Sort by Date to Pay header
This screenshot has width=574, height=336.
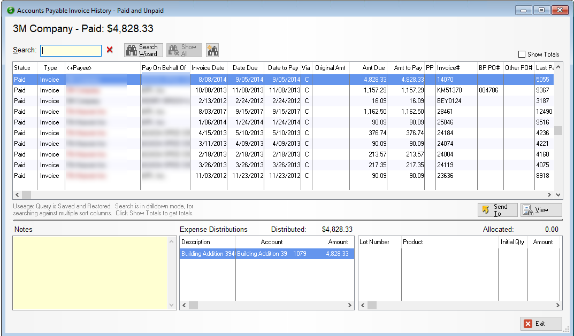coord(282,68)
